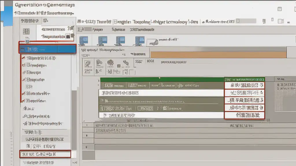Select the document page tool icon in the tool grid
Image resolution: width=296 pixels, height=166 pixels.
pyautogui.click(x=99, y=63)
